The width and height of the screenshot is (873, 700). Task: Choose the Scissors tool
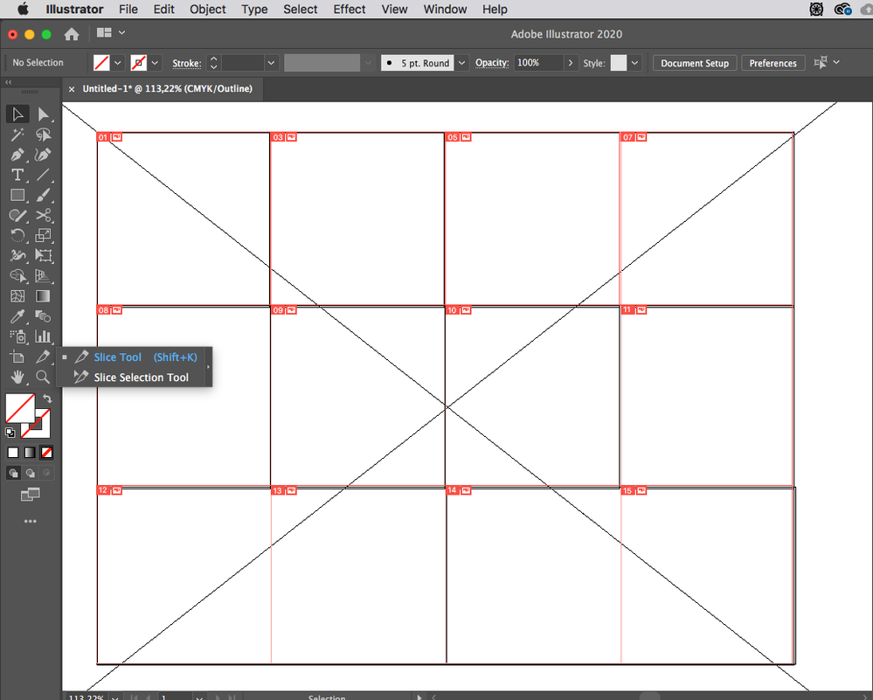[43, 216]
